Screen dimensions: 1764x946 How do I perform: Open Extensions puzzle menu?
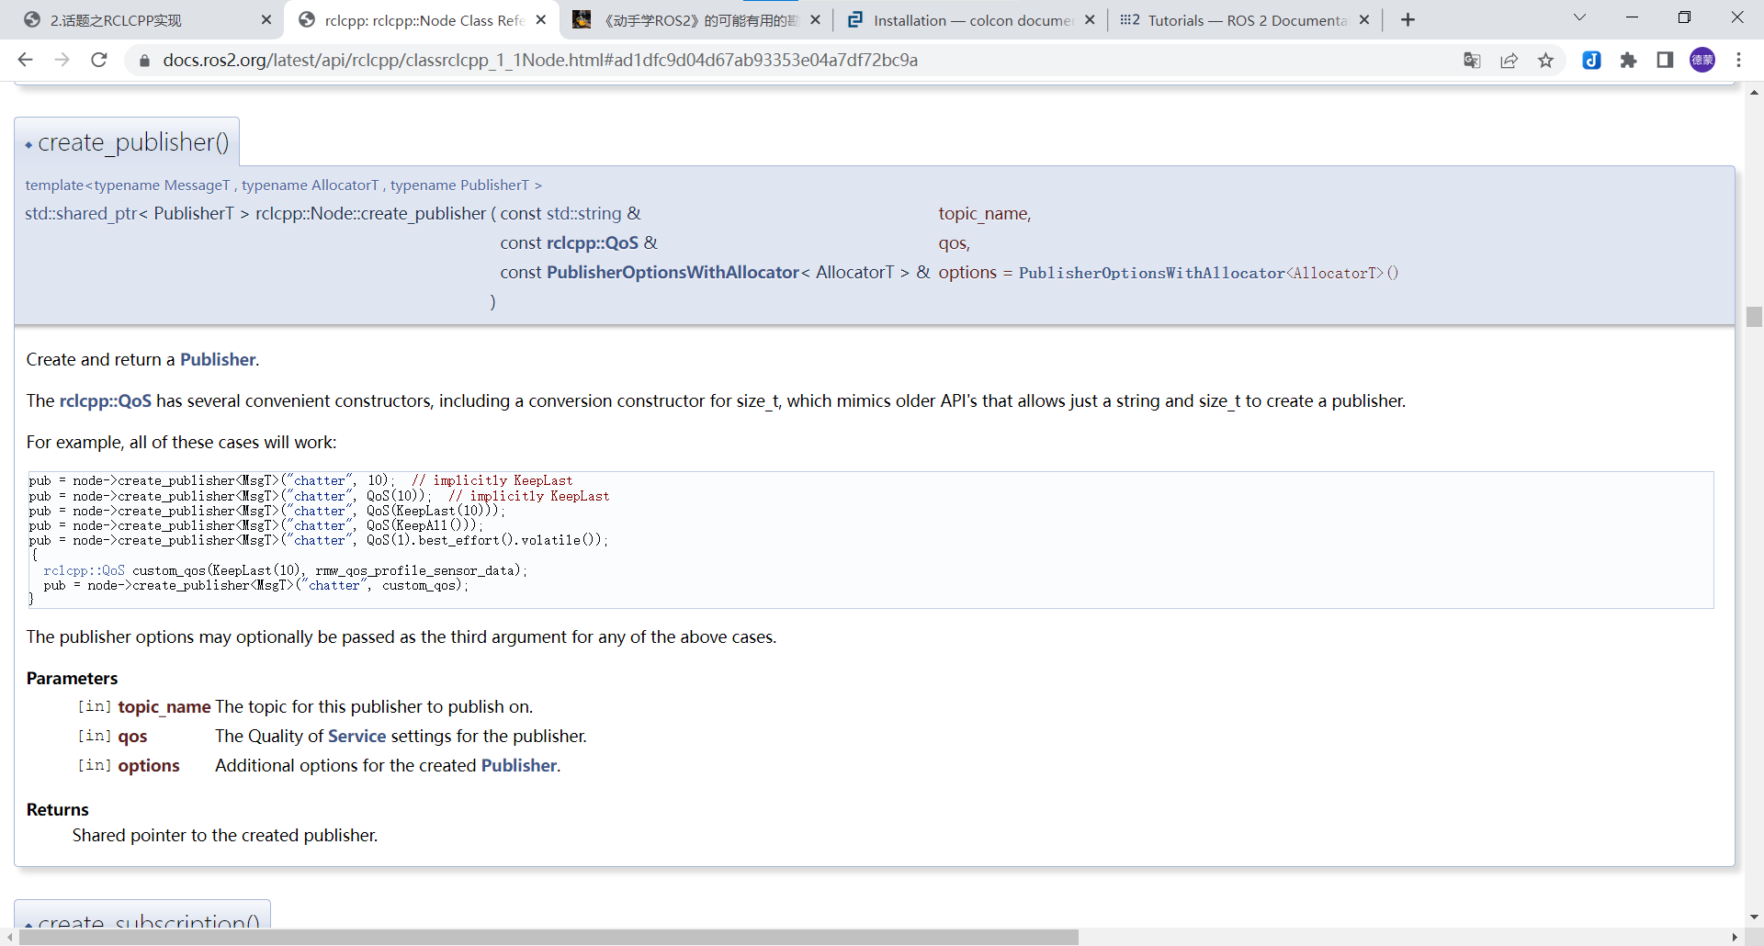coord(1628,61)
